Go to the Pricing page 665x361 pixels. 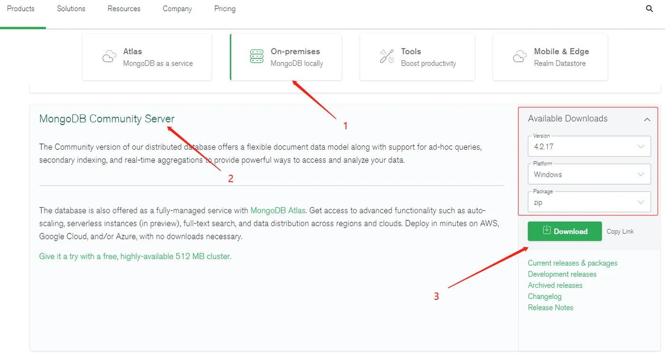coord(225,9)
